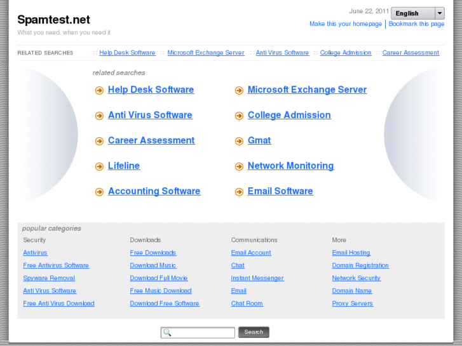Click Make this your homepage
Screen dimensions: 462x346
point(346,24)
